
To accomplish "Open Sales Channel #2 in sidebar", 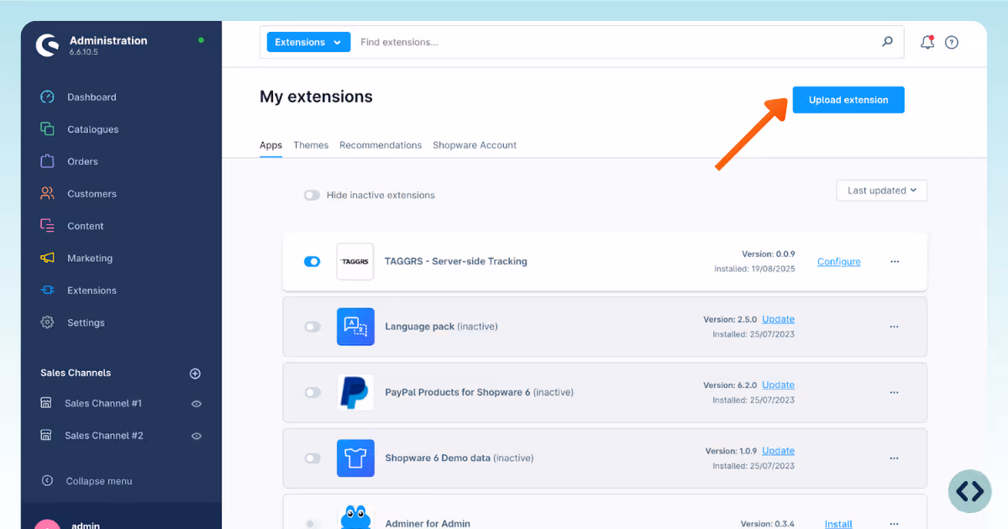I will point(104,436).
